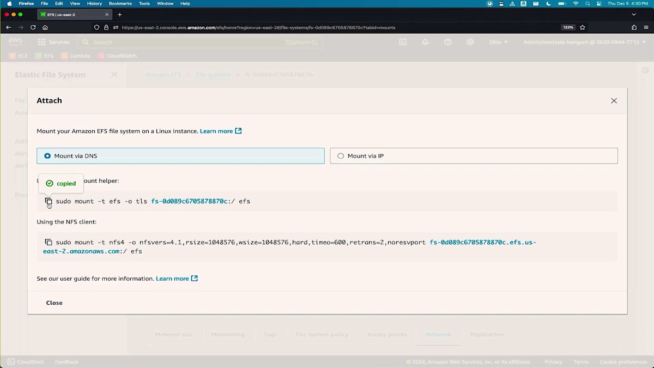Open CloudShell in the footer
The image size is (654, 368).
pos(26,362)
